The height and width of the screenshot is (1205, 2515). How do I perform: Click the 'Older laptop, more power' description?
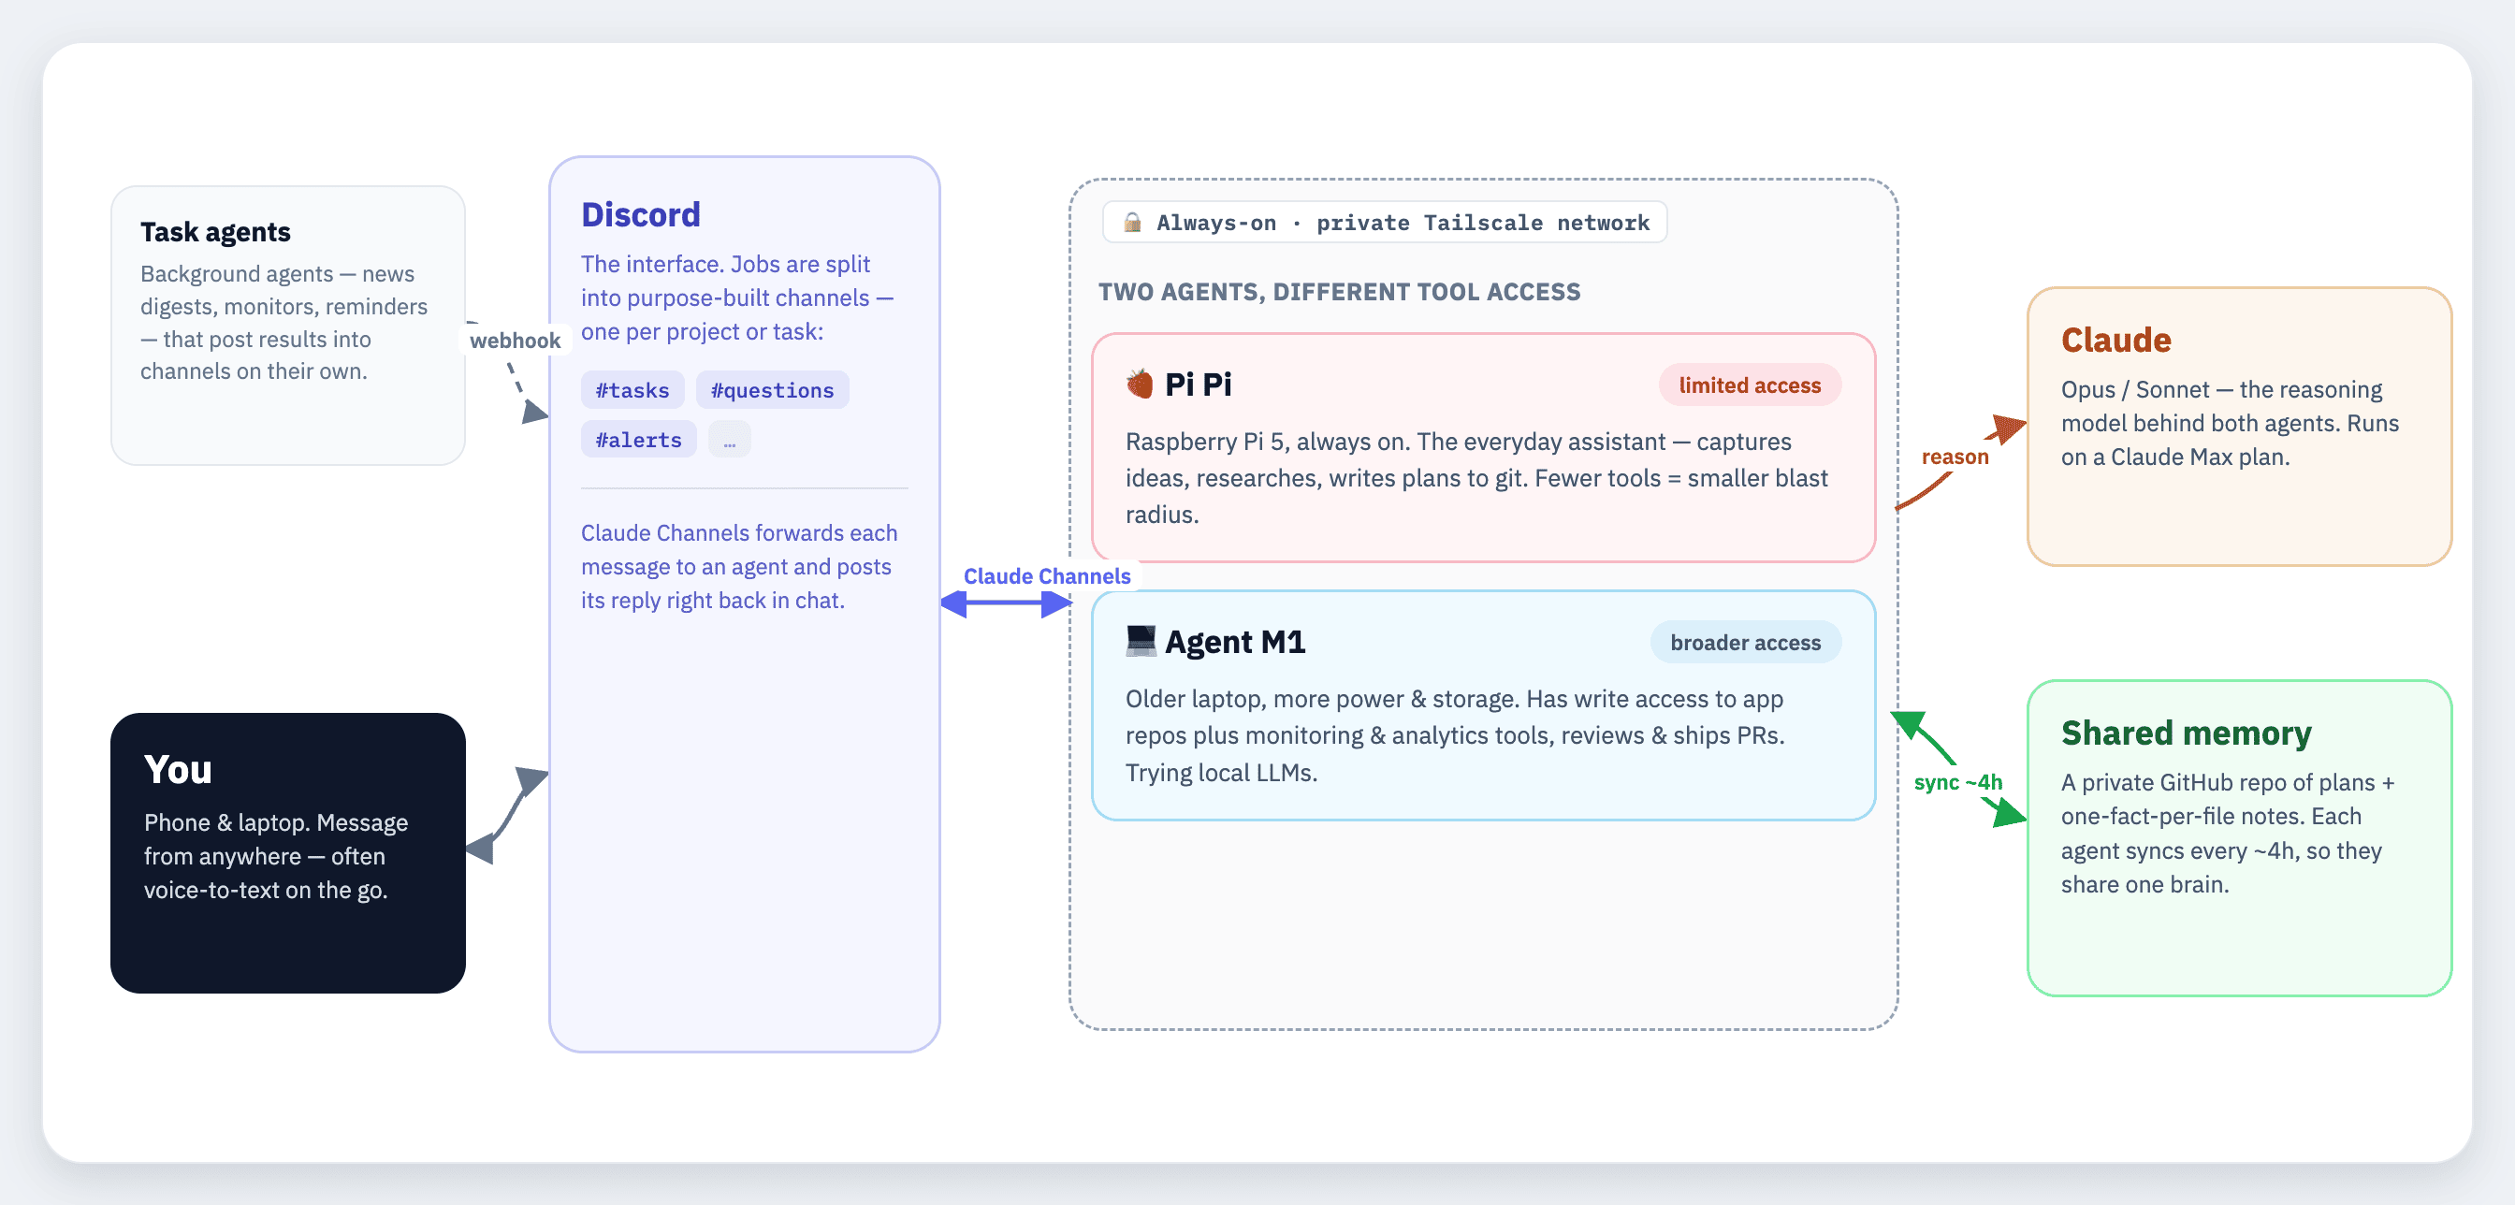click(1455, 736)
